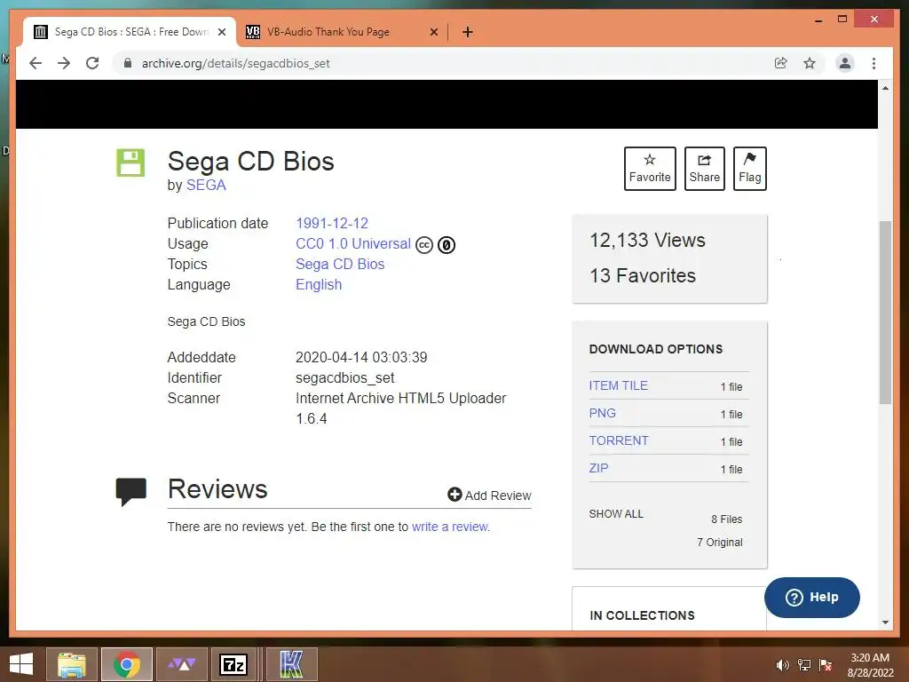This screenshot has width=909, height=682.
Task: Click the share page icon in address bar
Action: [x=781, y=63]
